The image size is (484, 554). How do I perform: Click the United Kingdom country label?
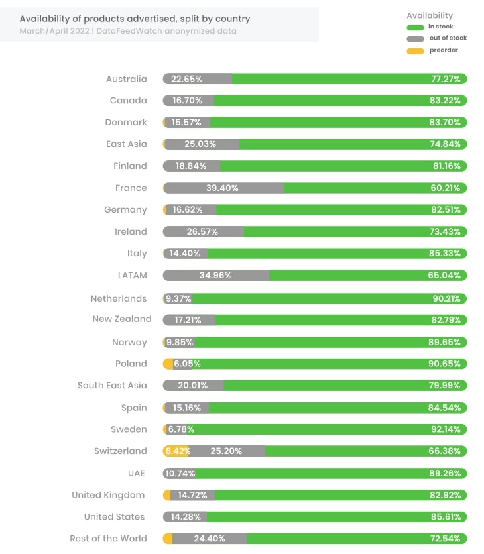click(108, 495)
